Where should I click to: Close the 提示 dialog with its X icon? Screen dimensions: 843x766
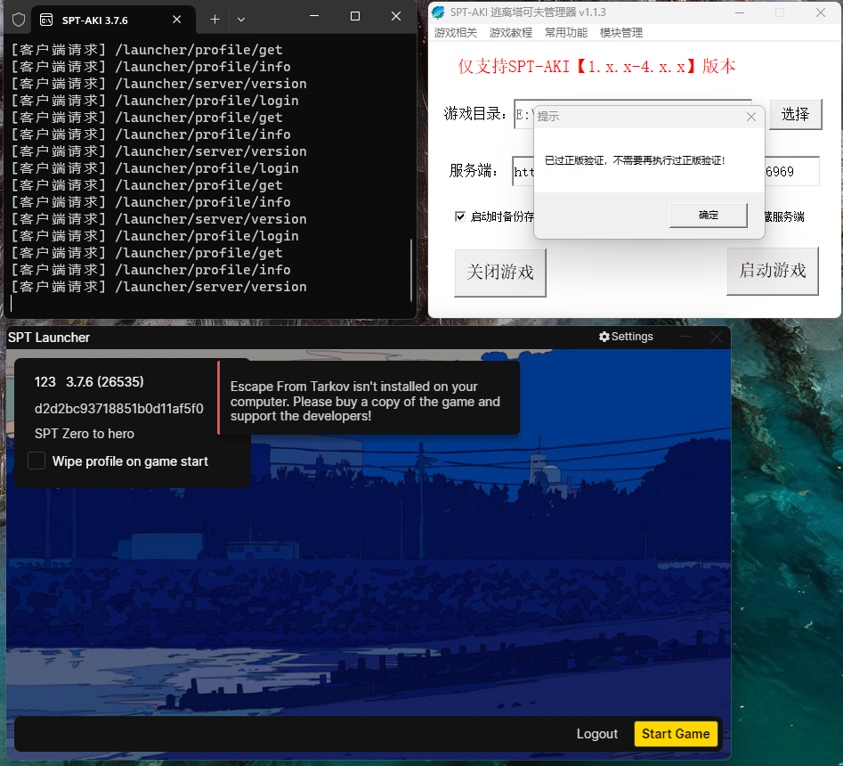(750, 117)
